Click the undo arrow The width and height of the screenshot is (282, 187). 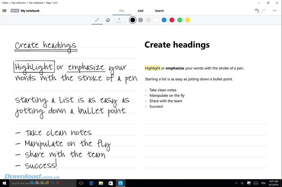(x=257, y=11)
